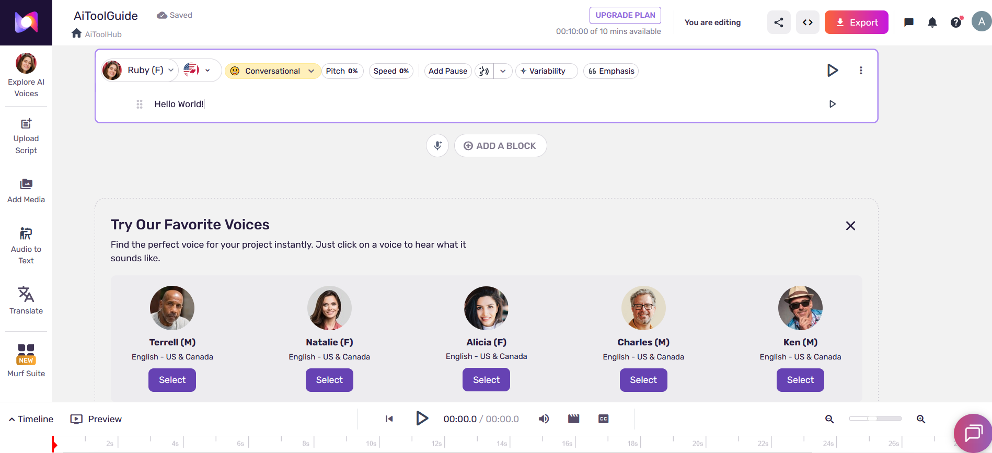Viewport: 992px width, 453px height.
Task: Click the ADD A BLOCK button
Action: [500, 146]
